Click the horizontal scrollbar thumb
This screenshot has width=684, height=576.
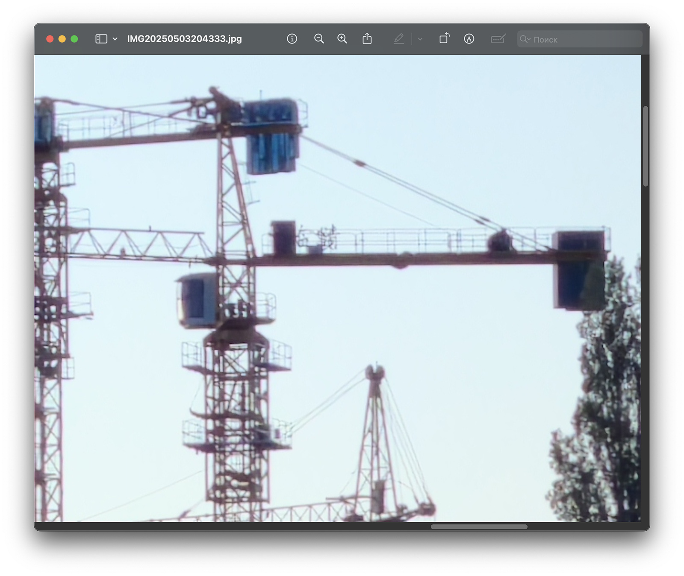tap(479, 526)
